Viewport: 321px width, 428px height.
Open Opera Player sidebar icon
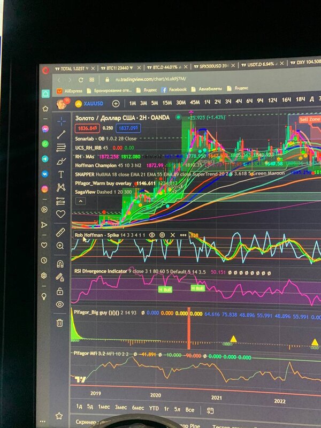click(44, 209)
